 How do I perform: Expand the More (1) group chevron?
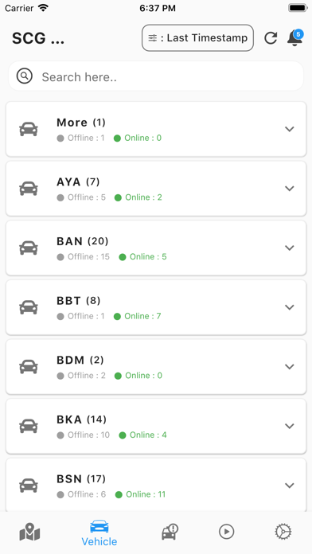tap(290, 129)
